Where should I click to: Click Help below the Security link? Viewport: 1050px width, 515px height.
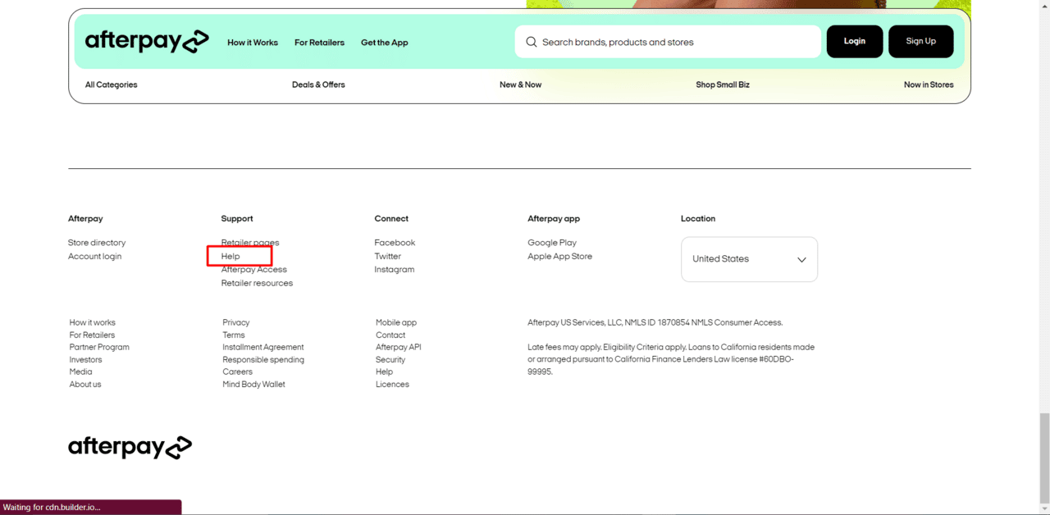tap(385, 372)
